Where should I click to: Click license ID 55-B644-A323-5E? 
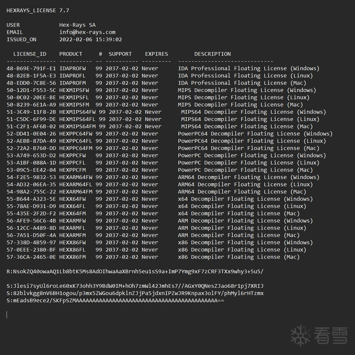pyautogui.click(x=31, y=199)
